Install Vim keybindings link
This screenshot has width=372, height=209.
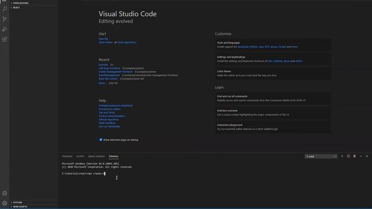click(270, 61)
